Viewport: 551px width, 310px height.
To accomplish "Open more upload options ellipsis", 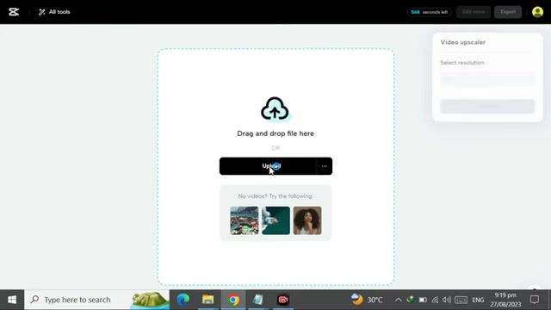I will pyautogui.click(x=325, y=166).
